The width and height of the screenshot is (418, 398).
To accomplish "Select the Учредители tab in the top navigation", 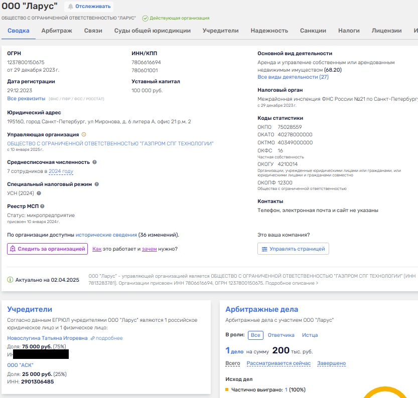I will (220, 31).
